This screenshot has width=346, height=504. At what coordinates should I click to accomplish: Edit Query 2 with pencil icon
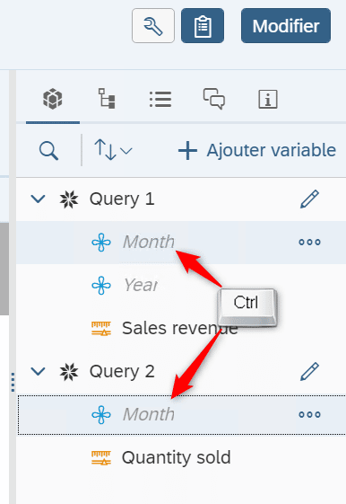coord(309,372)
